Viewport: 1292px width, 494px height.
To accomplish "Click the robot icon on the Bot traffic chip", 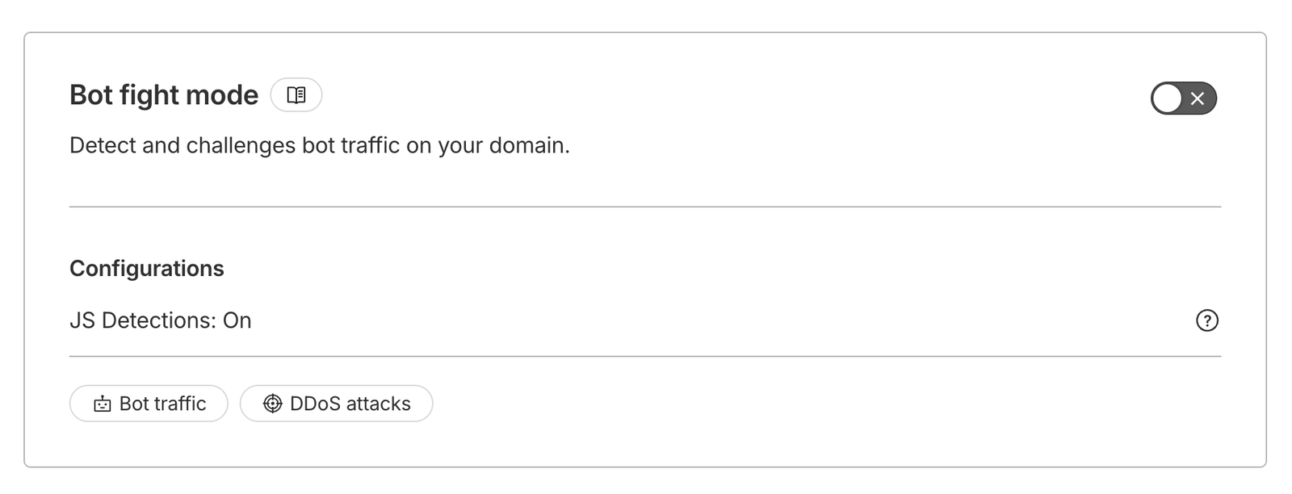I will tap(102, 404).
